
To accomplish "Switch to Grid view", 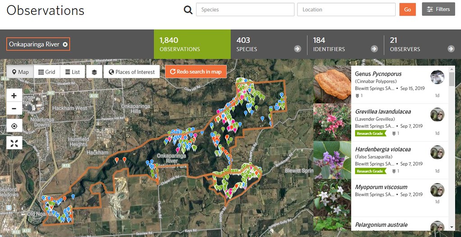I will click(x=46, y=72).
